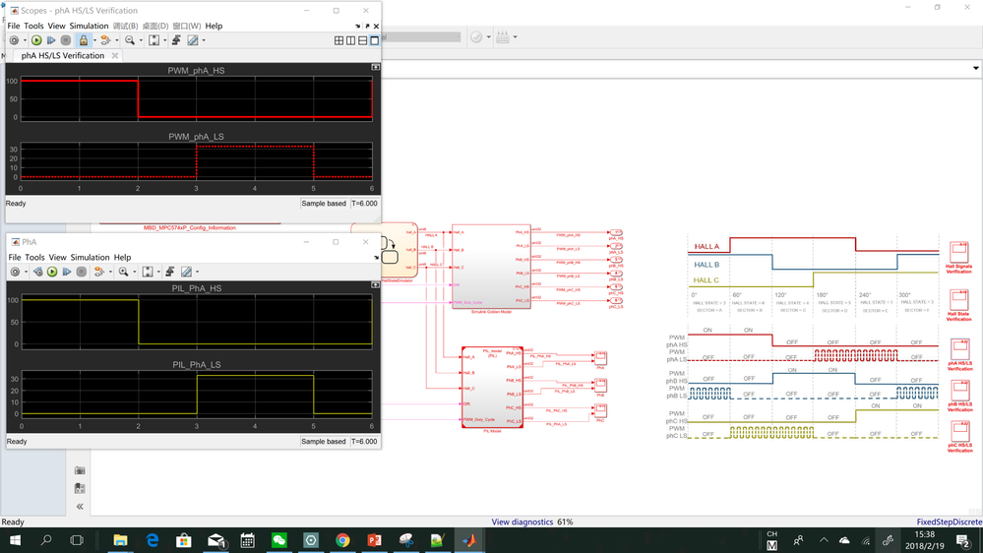983x553 pixels.
Task: Click FixedStepDiscrete solver link
Action: click(x=950, y=522)
